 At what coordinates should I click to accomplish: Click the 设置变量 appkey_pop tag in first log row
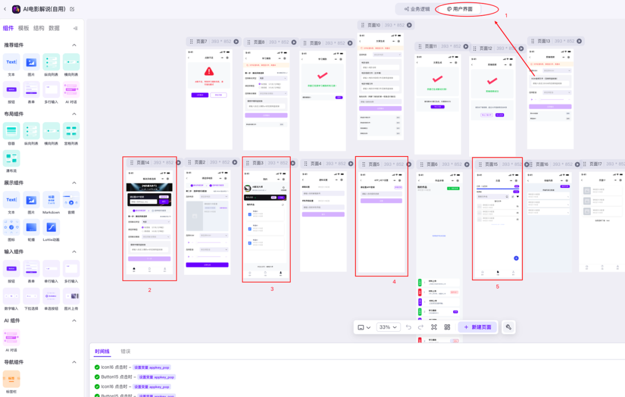(152, 367)
